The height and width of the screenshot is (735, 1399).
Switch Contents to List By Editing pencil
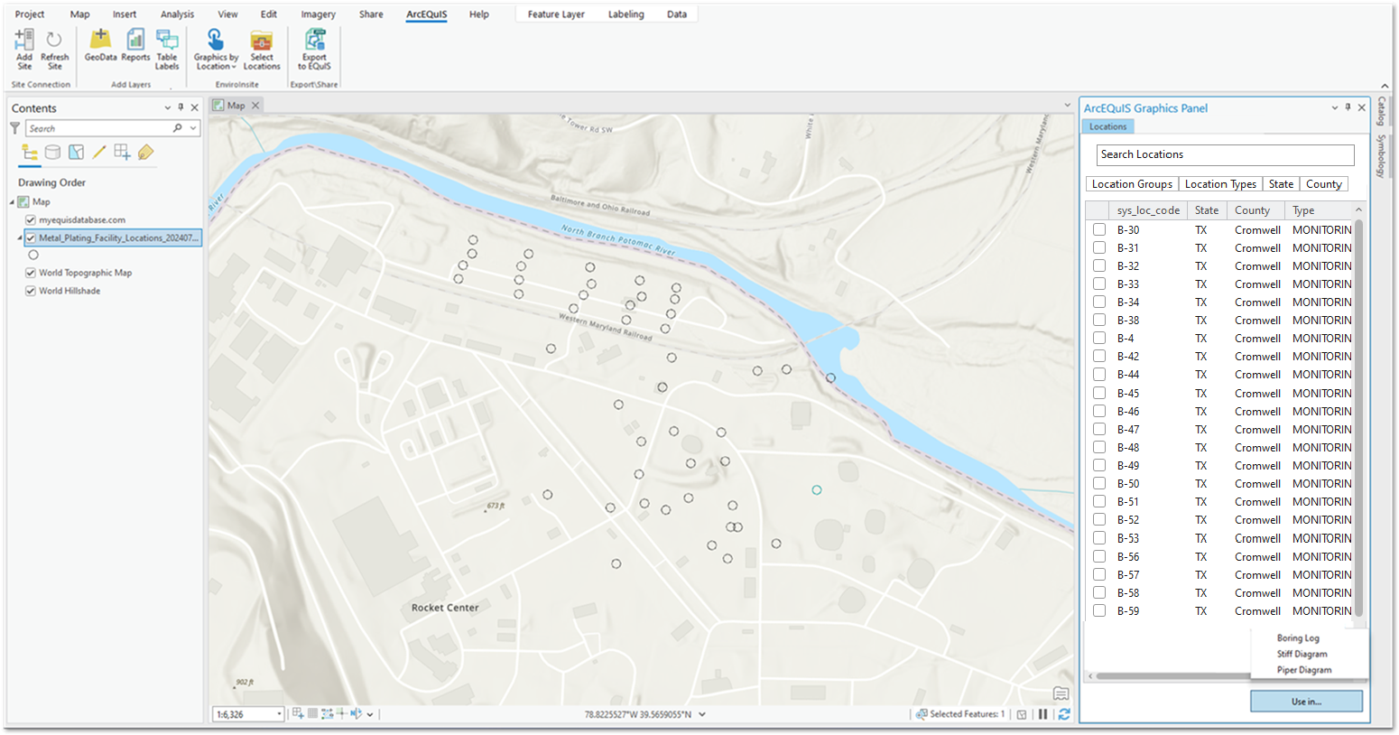pos(99,153)
